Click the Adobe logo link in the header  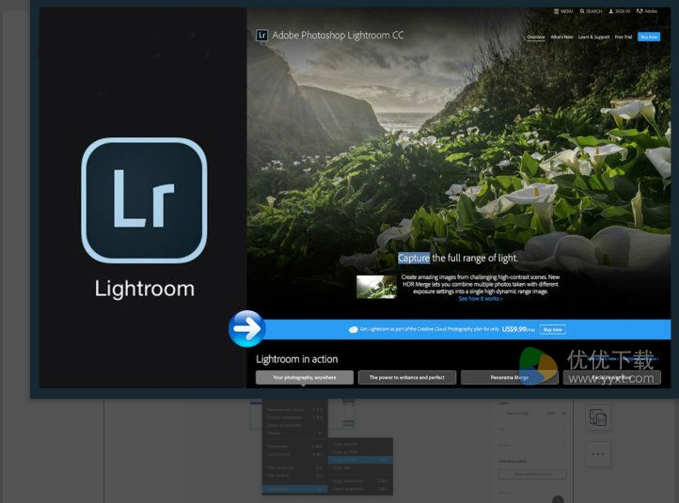tap(647, 11)
